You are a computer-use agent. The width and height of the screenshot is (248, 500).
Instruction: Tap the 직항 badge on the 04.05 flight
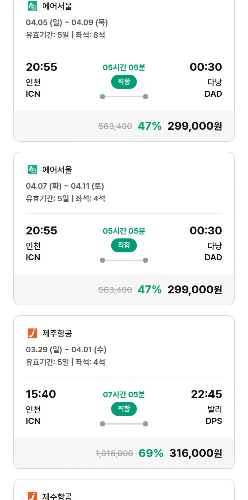point(124,82)
